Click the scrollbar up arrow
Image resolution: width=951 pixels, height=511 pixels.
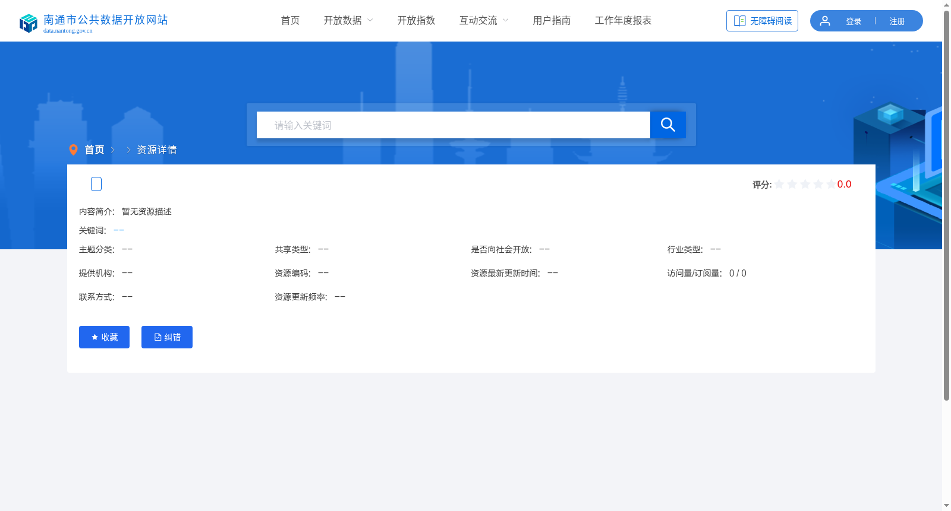(x=946, y=5)
